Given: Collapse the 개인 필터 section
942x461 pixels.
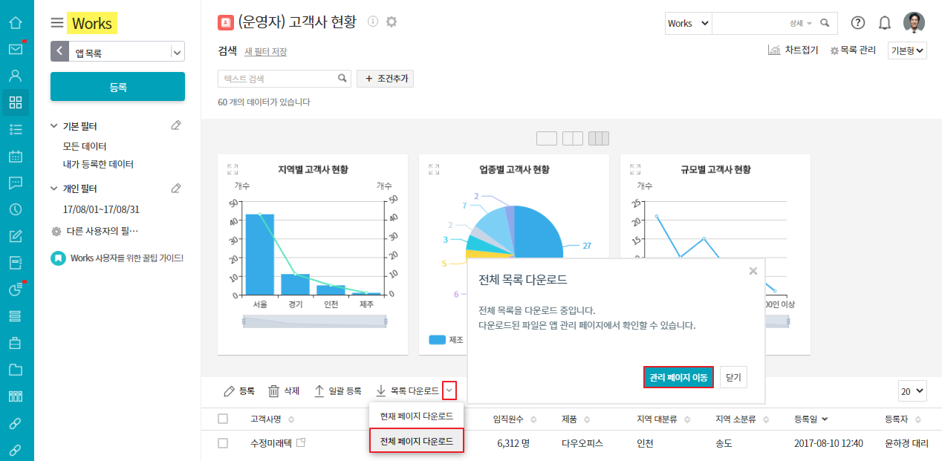Looking at the screenshot, I should tap(54, 189).
